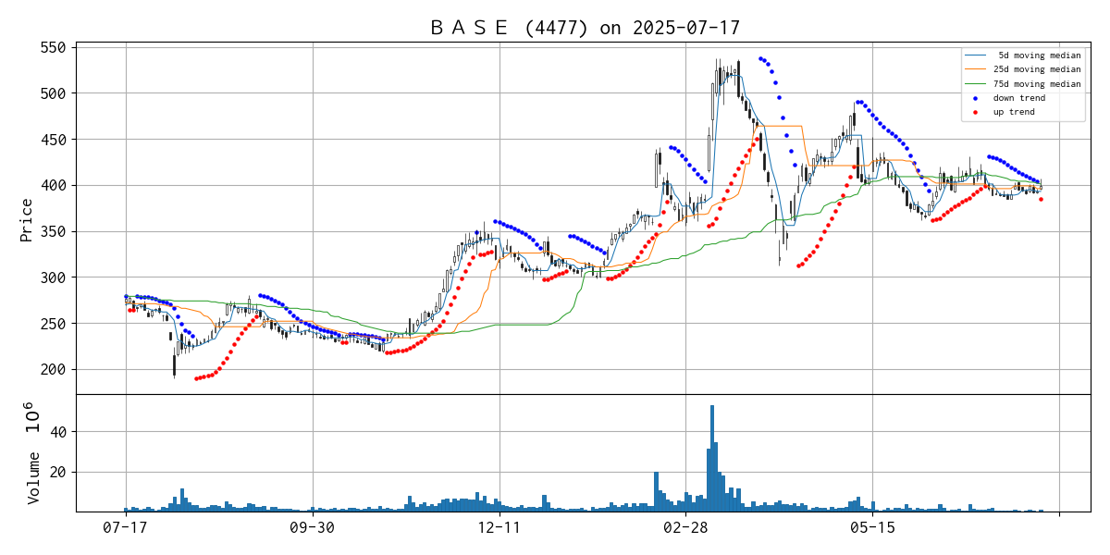Click the 350 price tick label
This screenshot has width=1110, height=555.
(x=53, y=231)
